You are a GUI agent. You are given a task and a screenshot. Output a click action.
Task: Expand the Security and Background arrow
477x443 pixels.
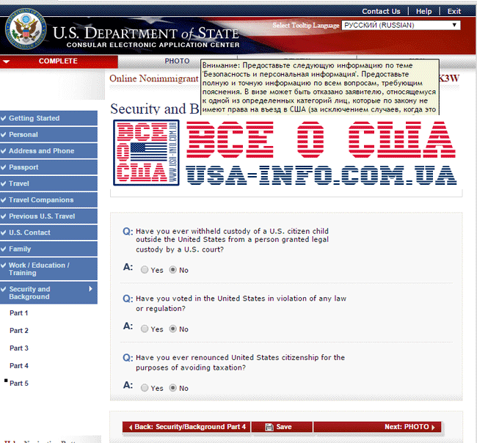[x=90, y=289]
